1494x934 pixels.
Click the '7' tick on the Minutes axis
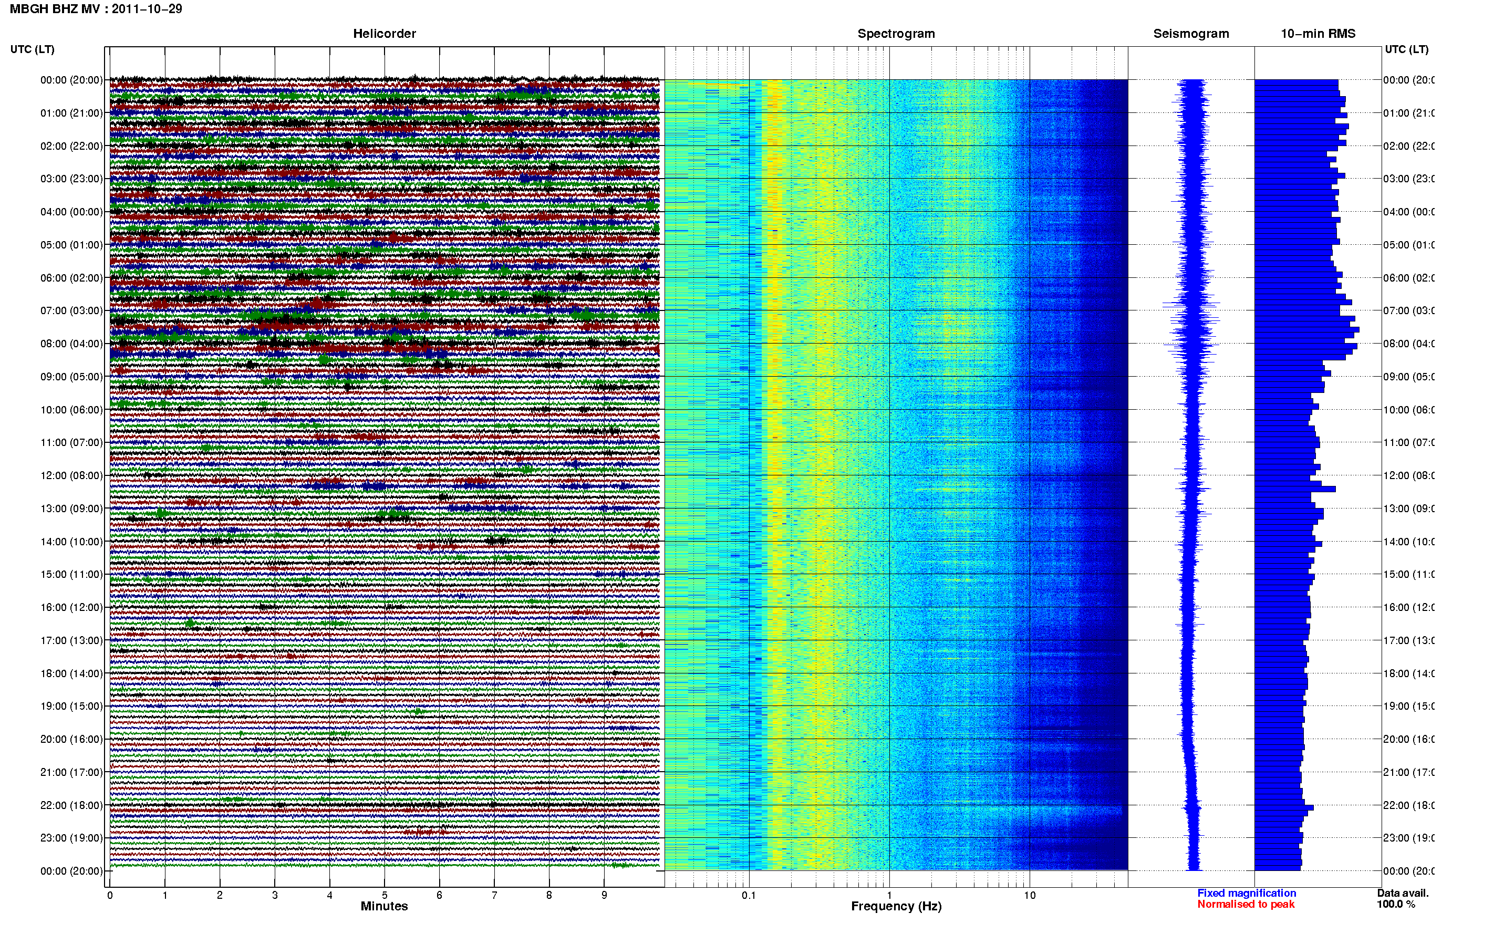point(494,895)
